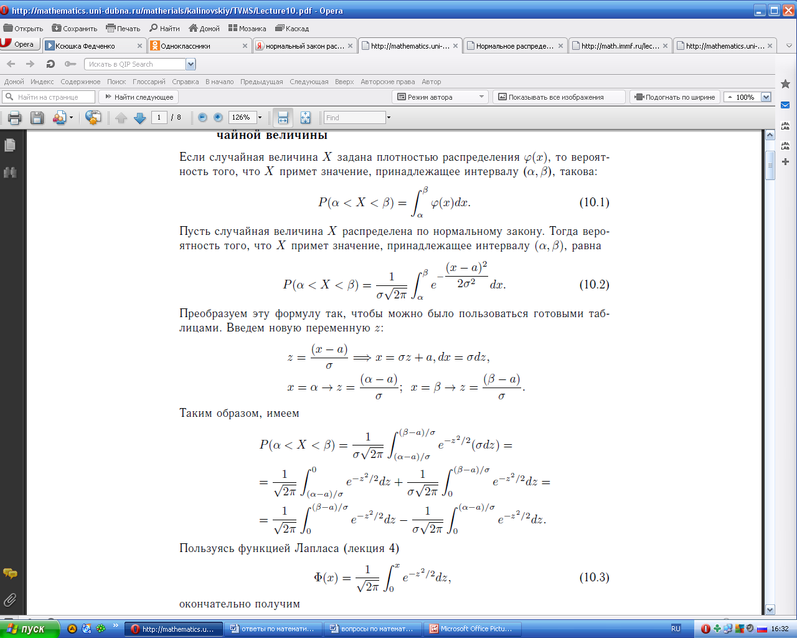This screenshot has height=638, width=797.
Task: Open the Opera main menu button
Action: (20, 44)
